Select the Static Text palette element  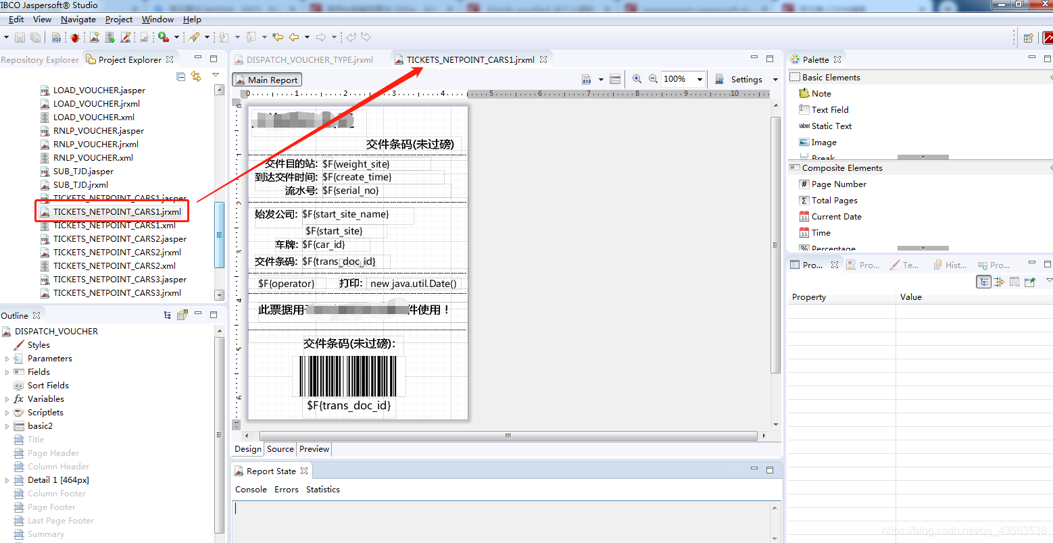[825, 126]
